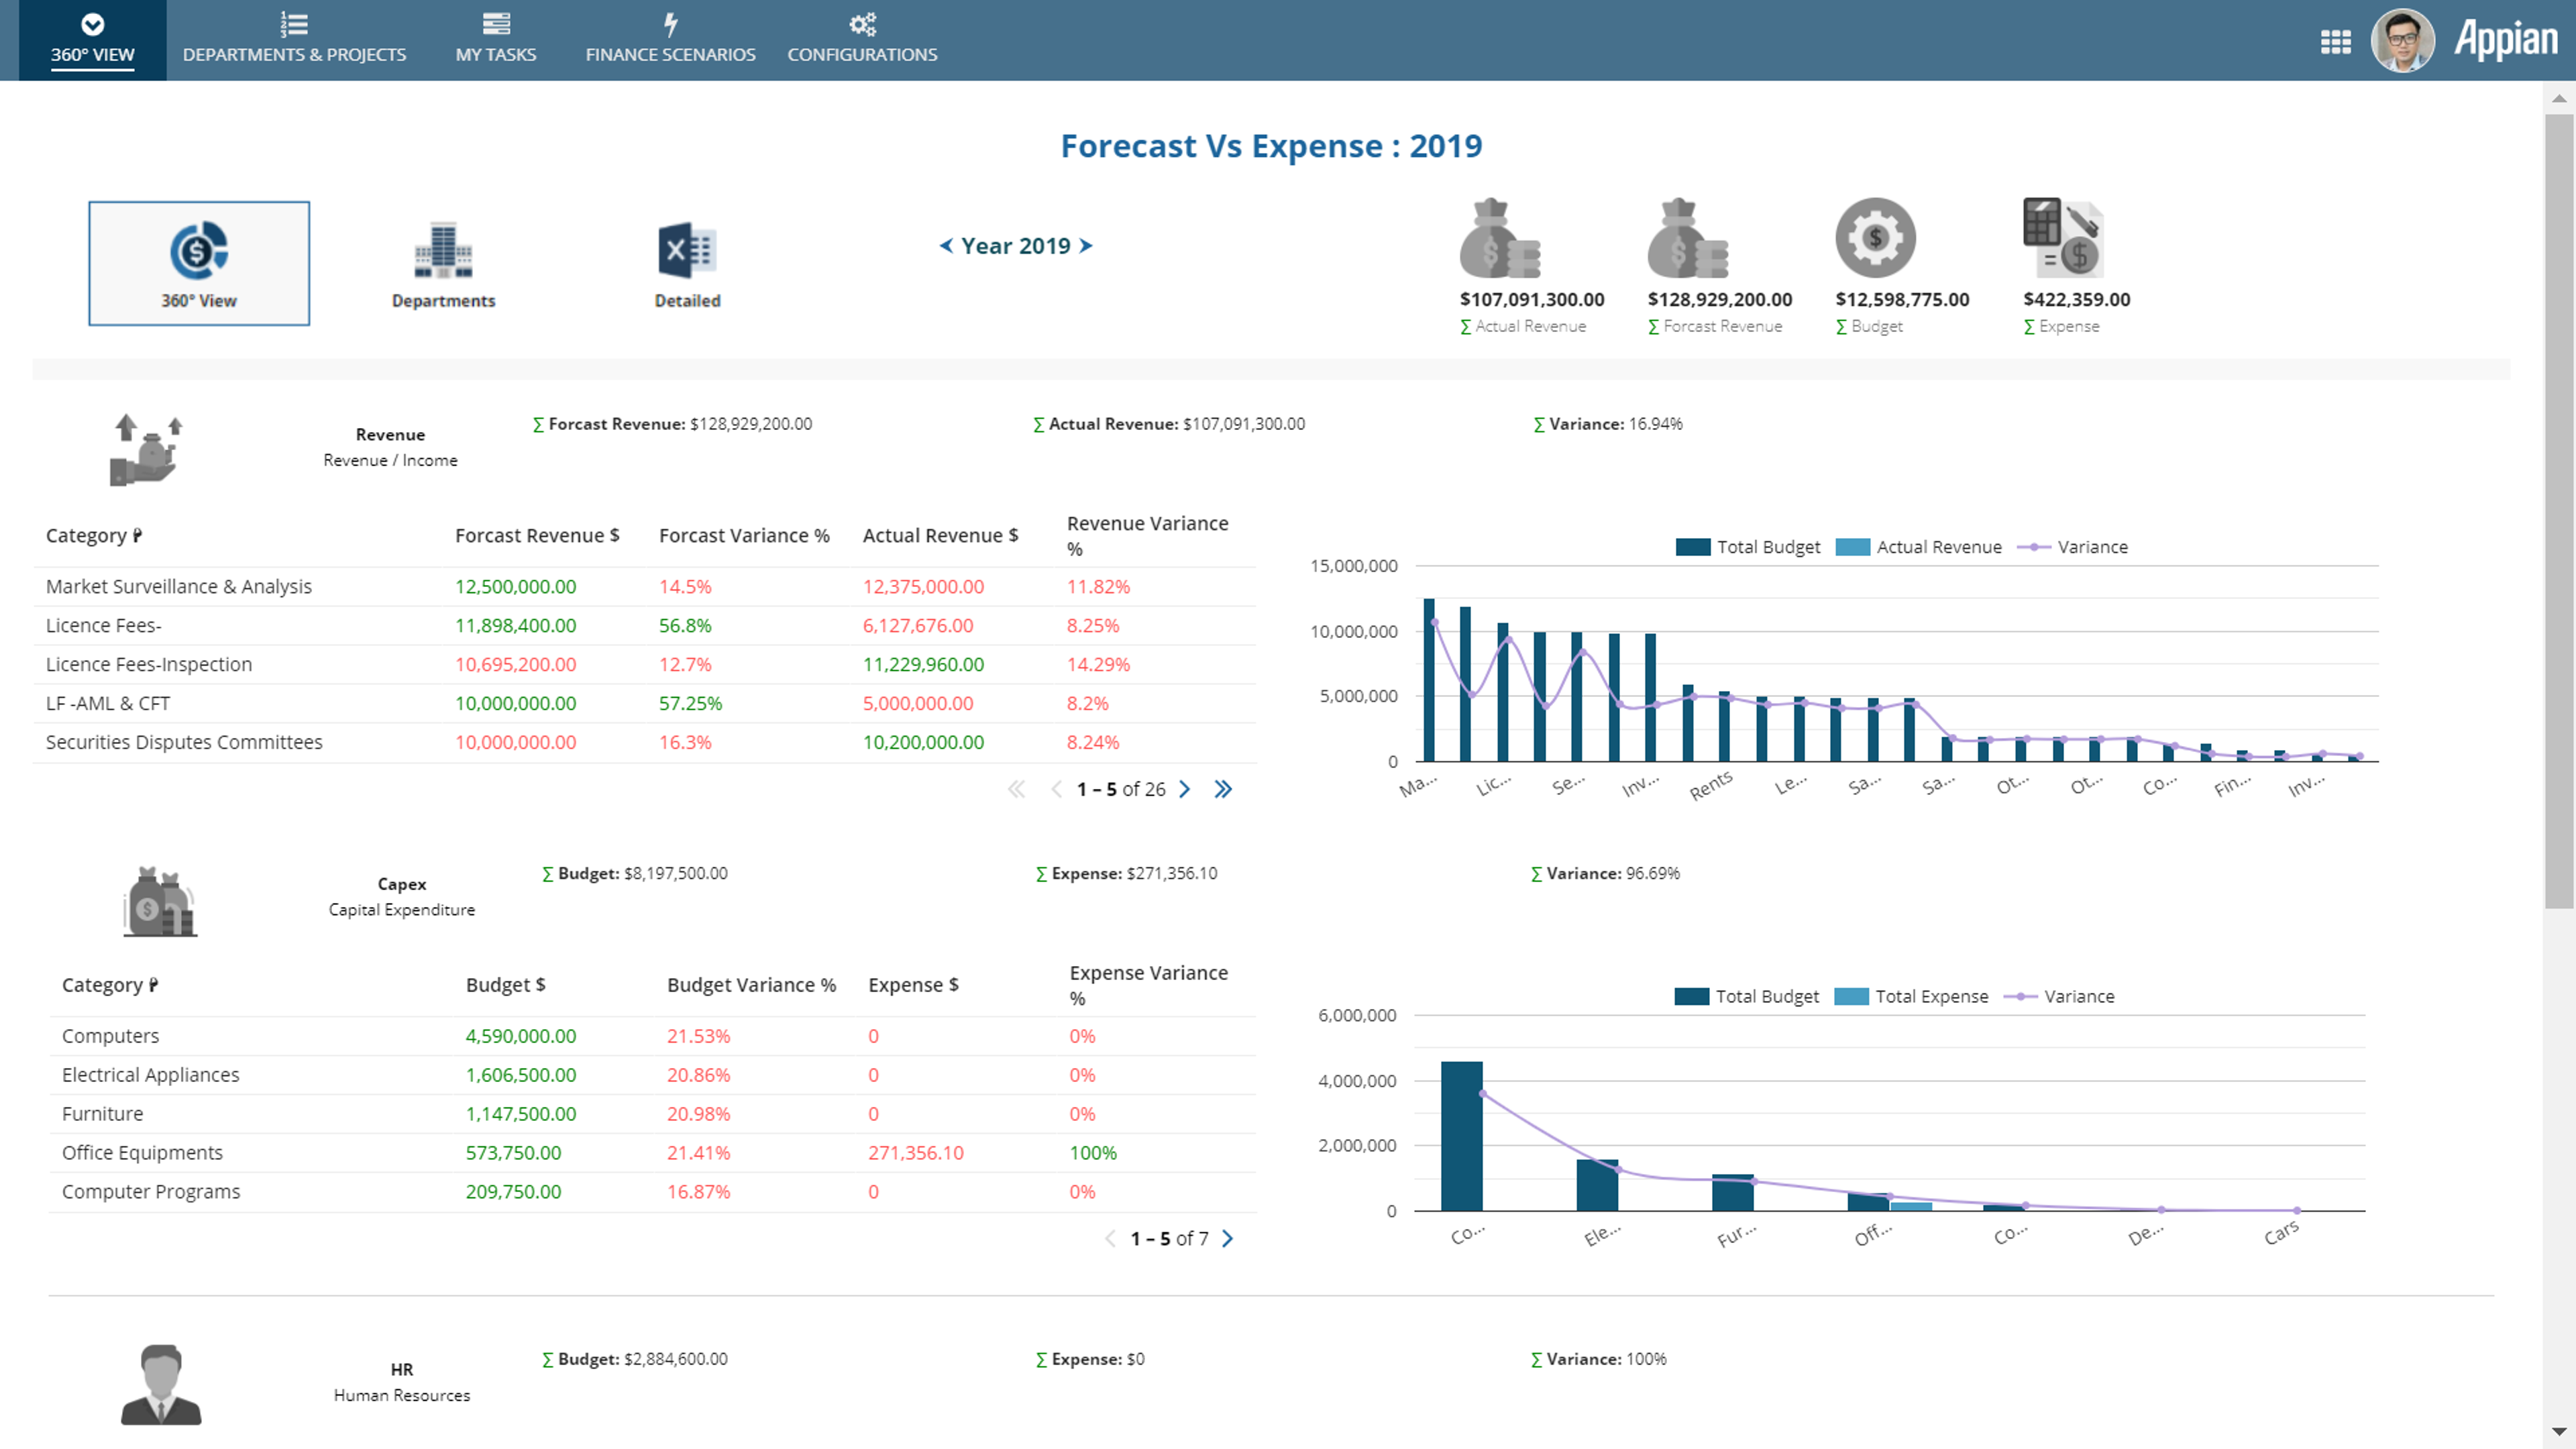Select LF -AML & CFT row

click(645, 704)
